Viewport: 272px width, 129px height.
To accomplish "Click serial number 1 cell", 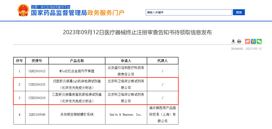I will coord(19,71).
